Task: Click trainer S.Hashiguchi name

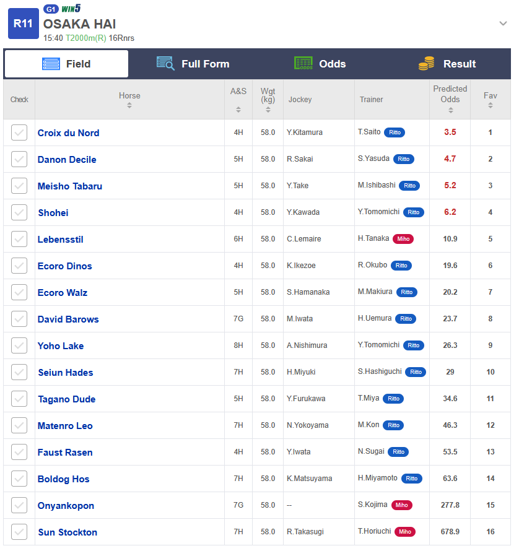Action: tap(380, 371)
